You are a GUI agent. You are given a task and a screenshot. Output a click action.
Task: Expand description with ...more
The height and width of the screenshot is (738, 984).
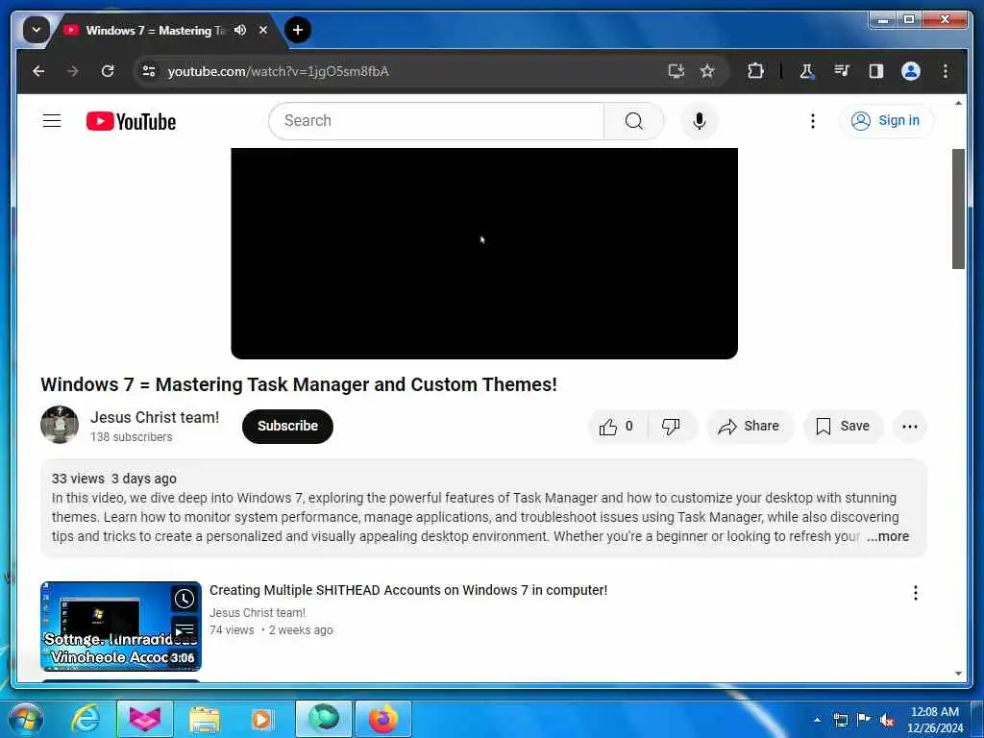coord(887,536)
